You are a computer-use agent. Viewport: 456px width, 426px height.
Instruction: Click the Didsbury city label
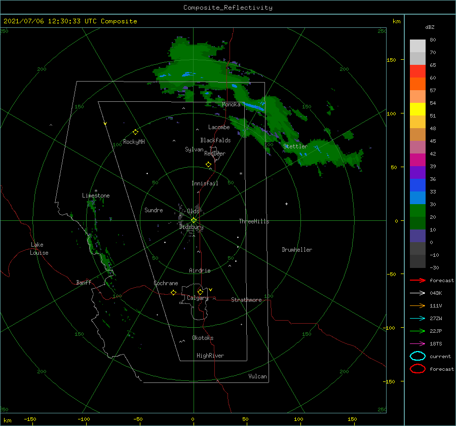(x=191, y=227)
